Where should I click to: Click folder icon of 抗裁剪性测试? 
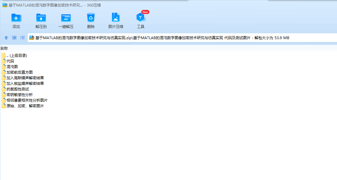pos(3,89)
